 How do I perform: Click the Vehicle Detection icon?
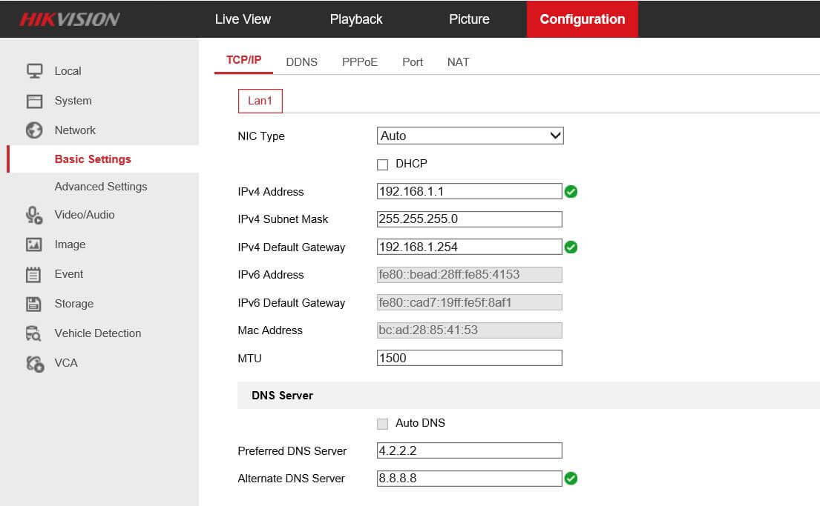pos(34,333)
